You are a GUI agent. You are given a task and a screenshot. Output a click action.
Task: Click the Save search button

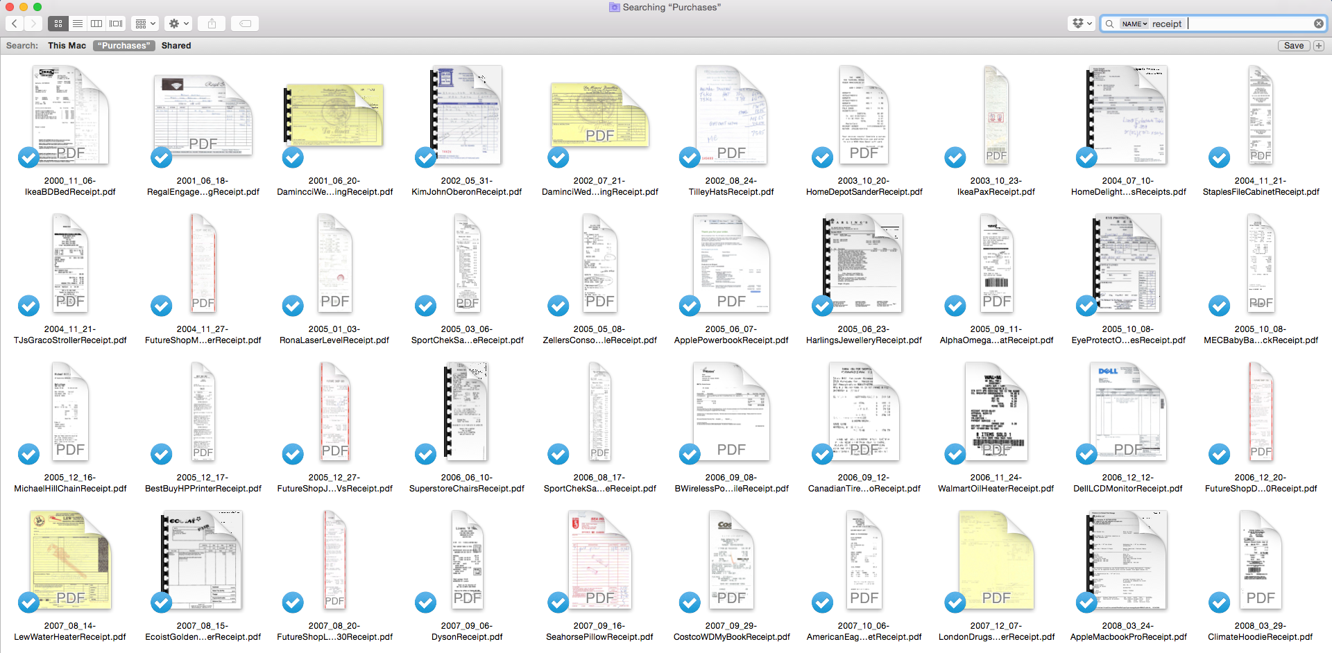pos(1293,45)
